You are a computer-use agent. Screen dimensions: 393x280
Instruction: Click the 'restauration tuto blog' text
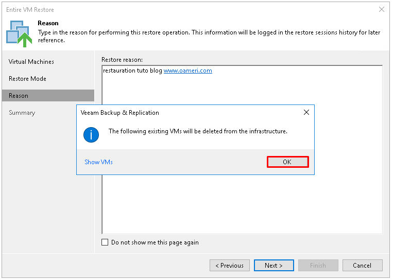coord(132,71)
